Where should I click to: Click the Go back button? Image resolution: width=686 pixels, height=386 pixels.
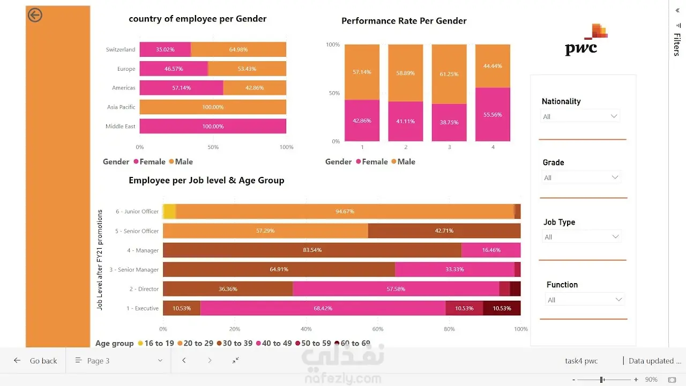(x=35, y=361)
